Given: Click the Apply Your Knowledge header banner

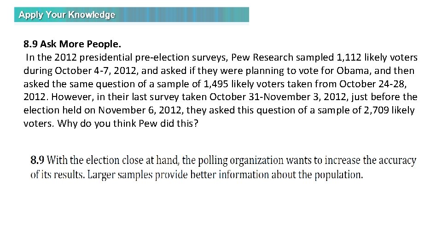Looking at the screenshot, I should pos(132,15).
